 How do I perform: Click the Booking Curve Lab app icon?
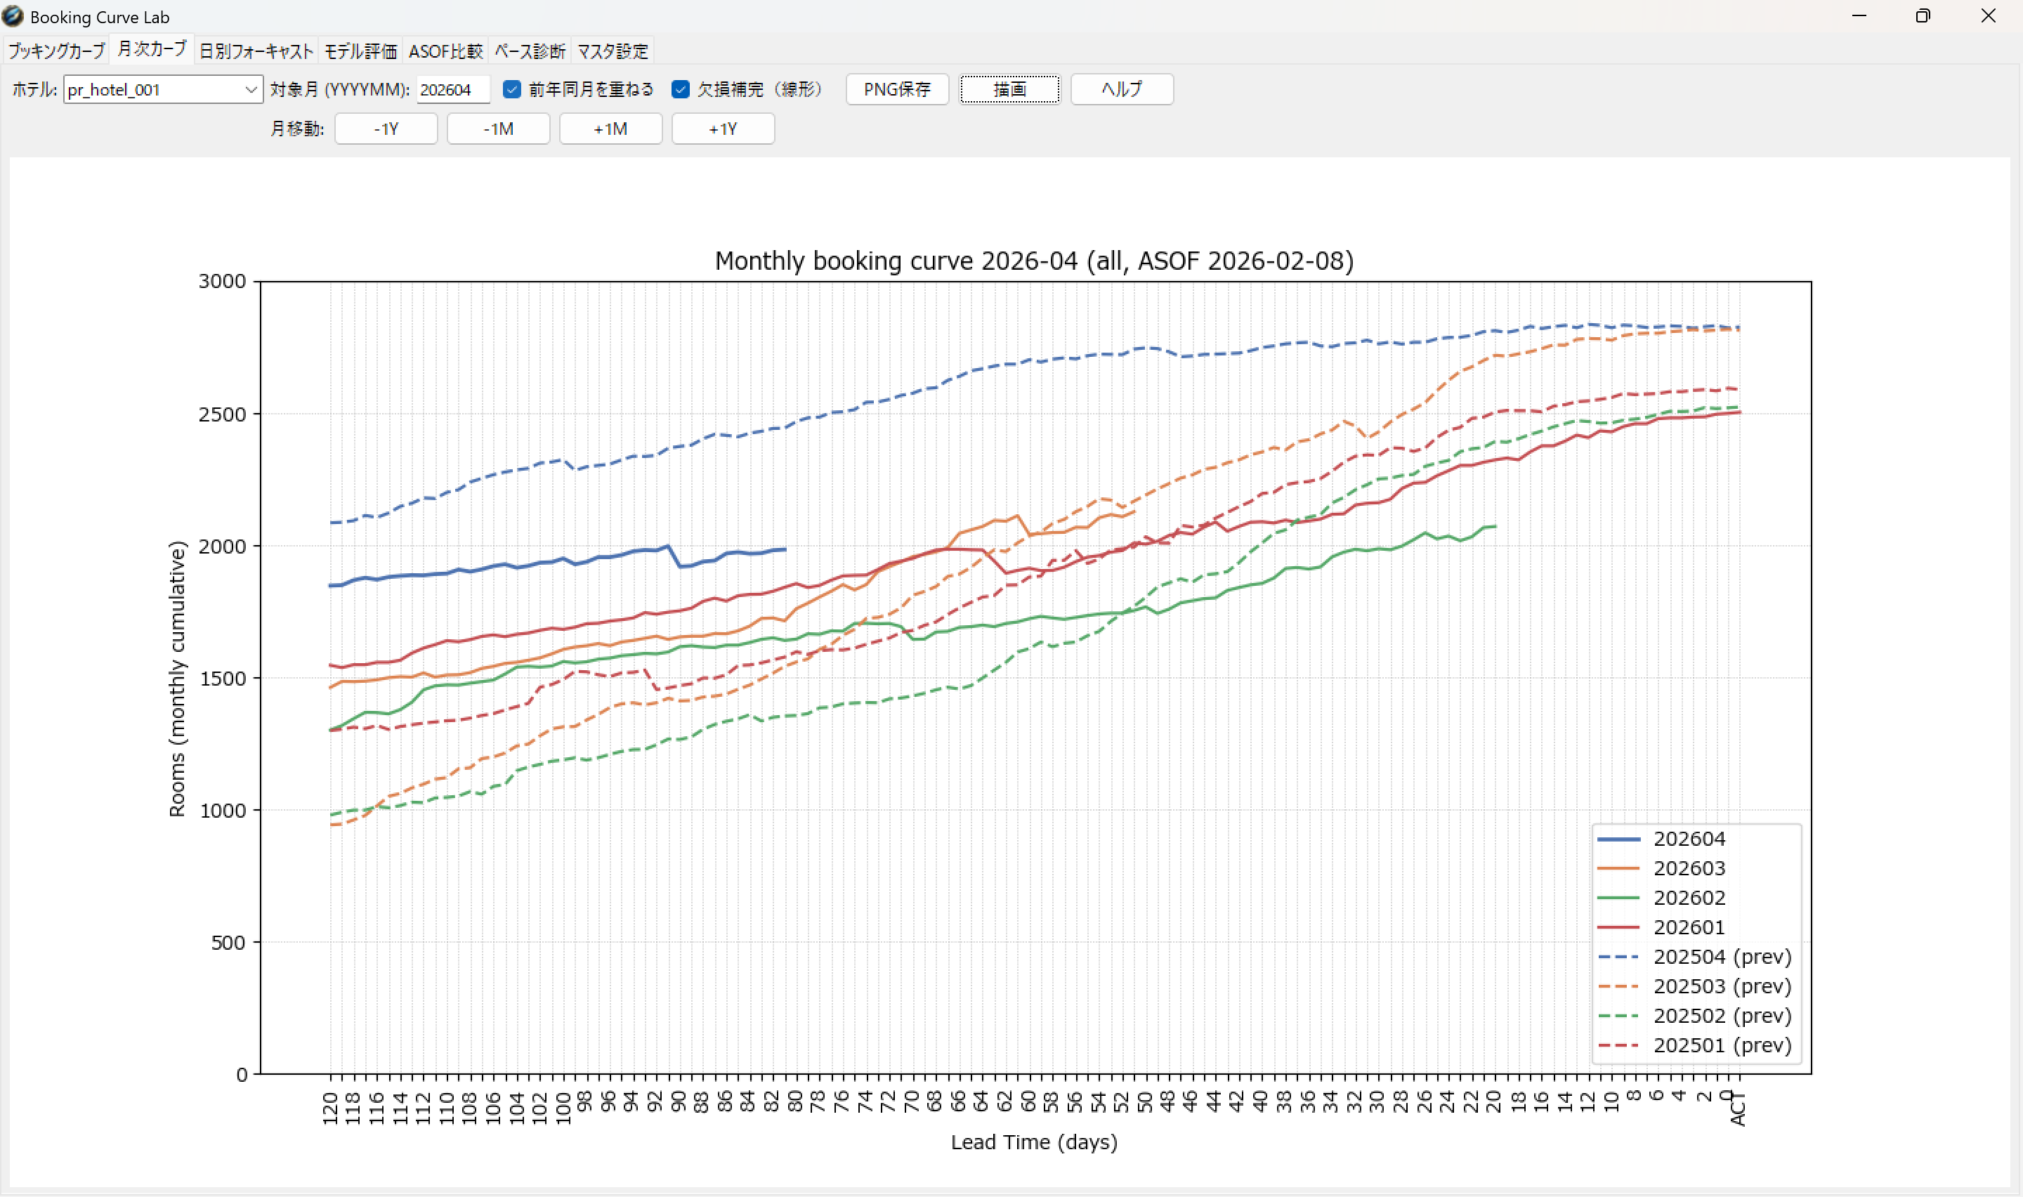point(13,16)
